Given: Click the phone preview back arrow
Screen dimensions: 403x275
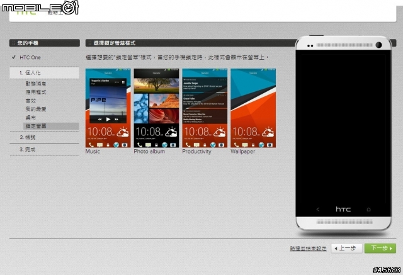Looking at the screenshot, I should pyautogui.click(x=318, y=210).
